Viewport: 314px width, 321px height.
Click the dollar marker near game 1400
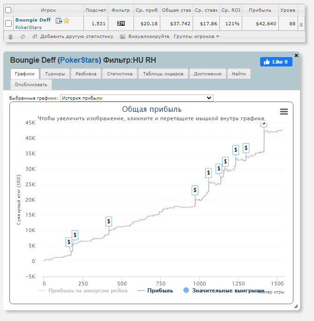tap(263, 124)
